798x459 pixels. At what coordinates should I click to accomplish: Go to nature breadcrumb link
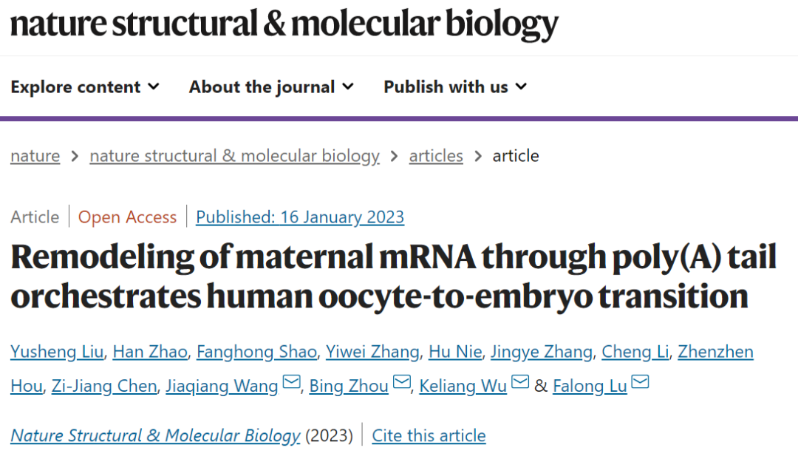pos(35,156)
